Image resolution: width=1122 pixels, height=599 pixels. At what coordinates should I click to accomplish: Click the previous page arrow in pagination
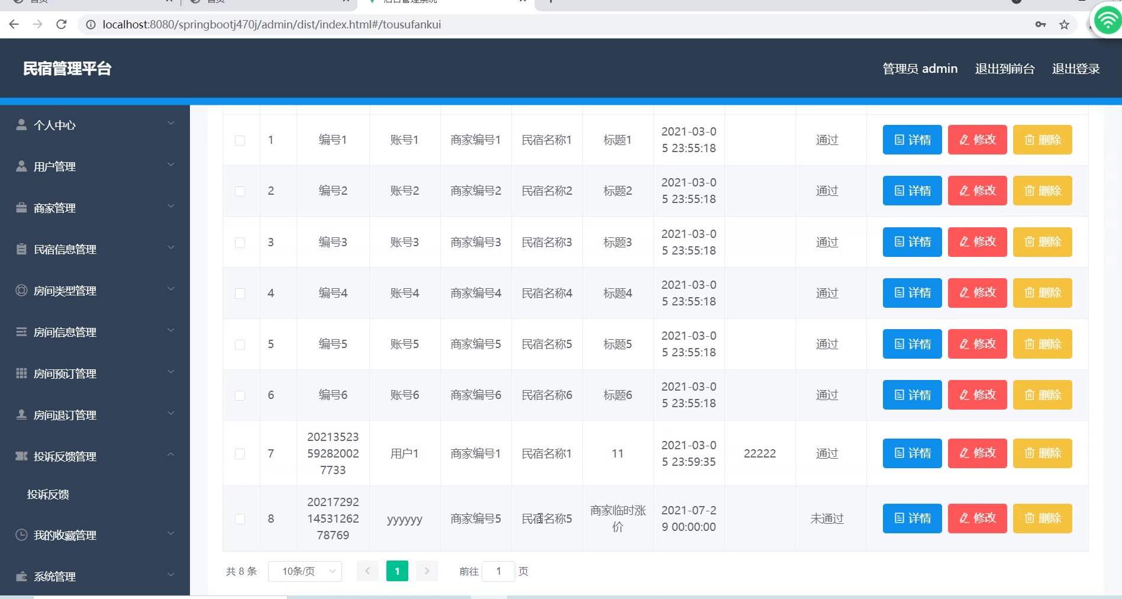pyautogui.click(x=367, y=571)
